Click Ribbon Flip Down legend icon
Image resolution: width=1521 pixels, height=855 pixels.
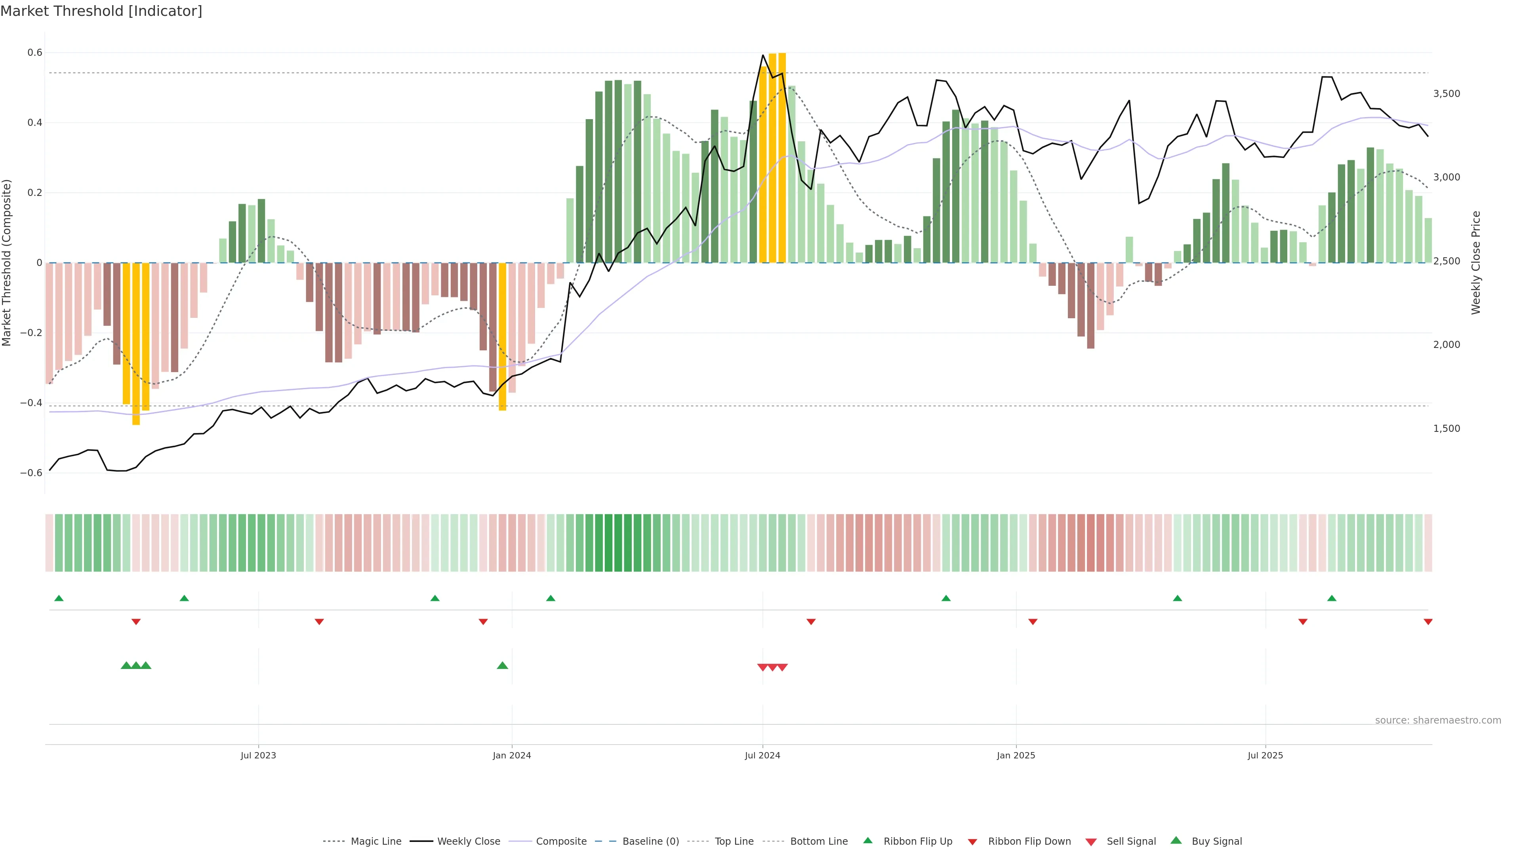click(x=972, y=842)
